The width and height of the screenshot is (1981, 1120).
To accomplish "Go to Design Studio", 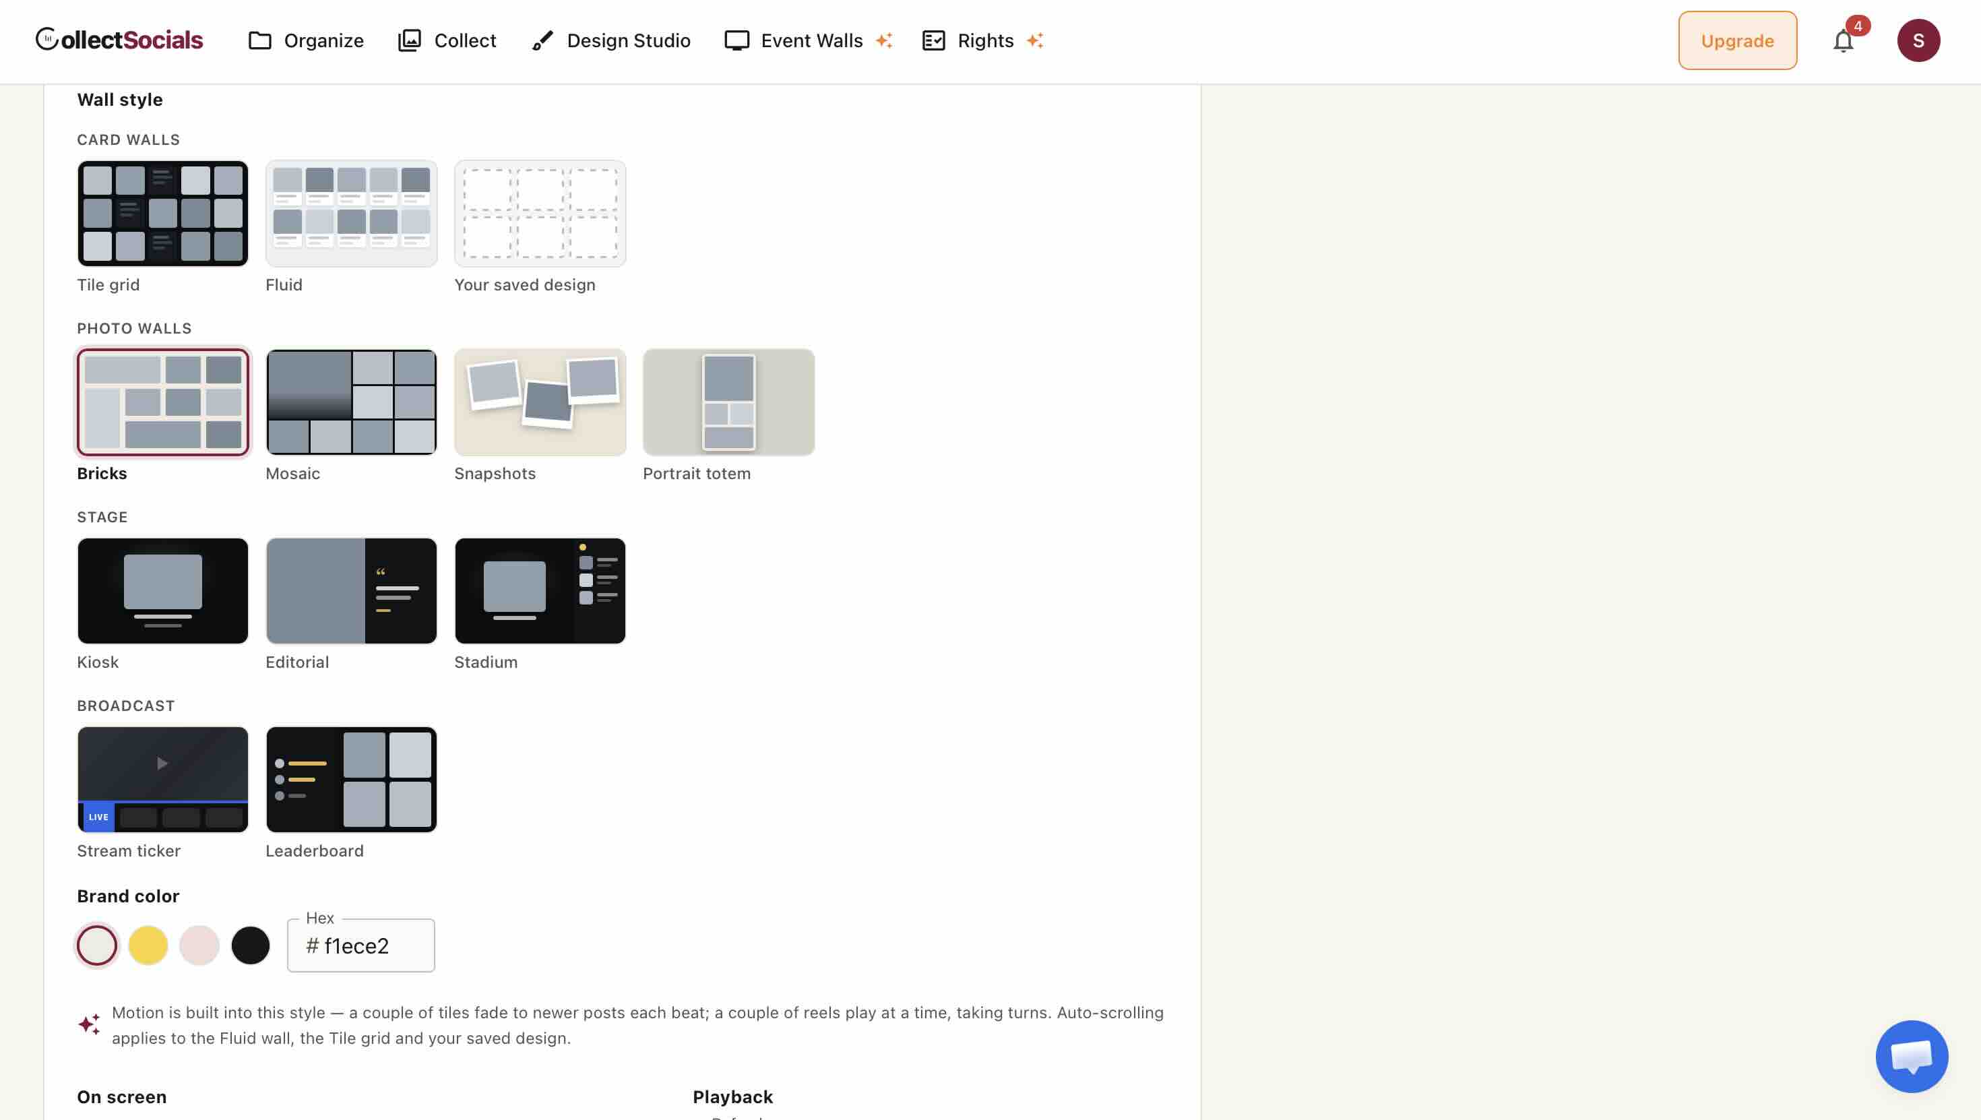I will [610, 40].
